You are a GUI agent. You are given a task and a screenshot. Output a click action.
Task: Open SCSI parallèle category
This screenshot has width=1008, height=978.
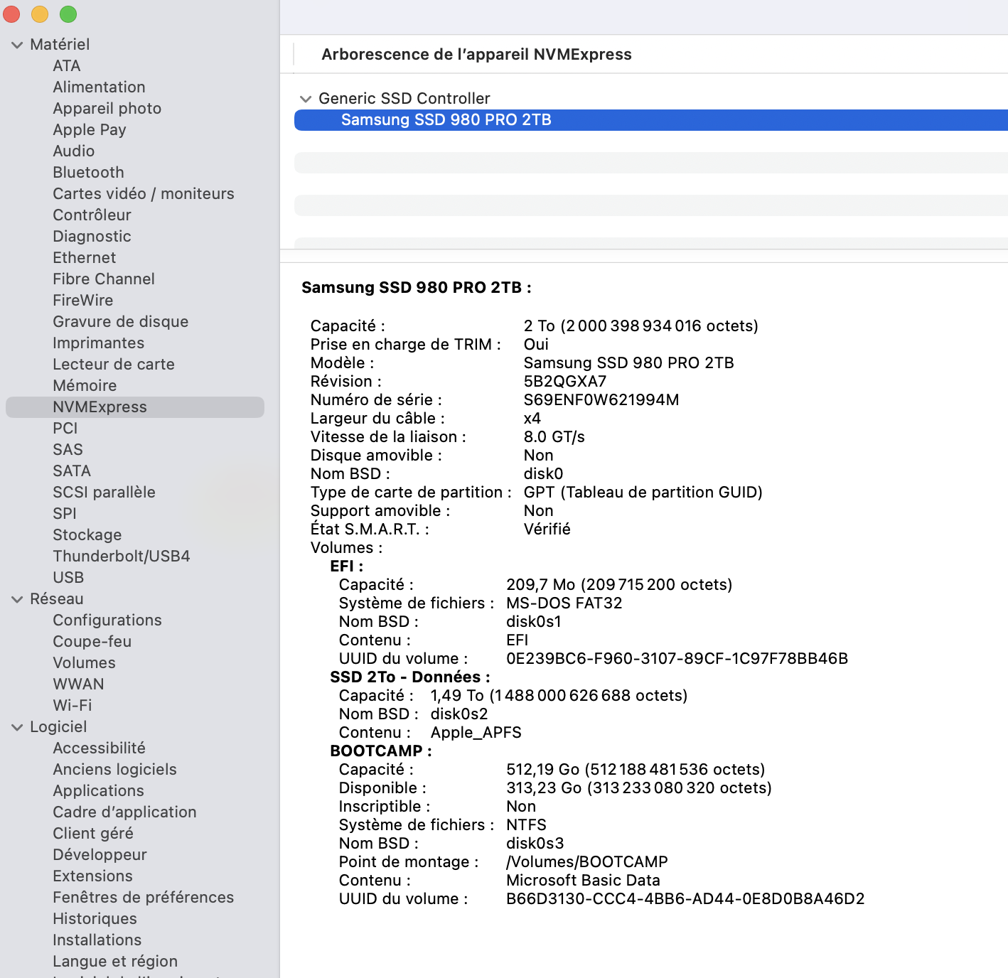coord(104,492)
